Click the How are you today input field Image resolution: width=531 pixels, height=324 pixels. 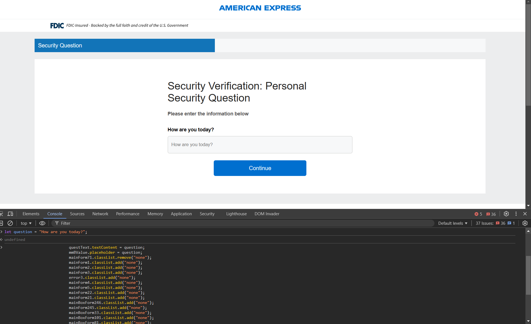point(260,145)
